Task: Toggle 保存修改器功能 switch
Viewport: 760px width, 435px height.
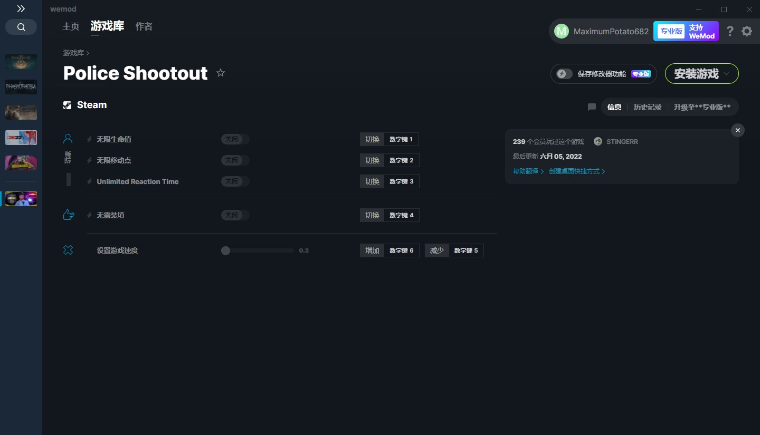Action: click(x=564, y=74)
